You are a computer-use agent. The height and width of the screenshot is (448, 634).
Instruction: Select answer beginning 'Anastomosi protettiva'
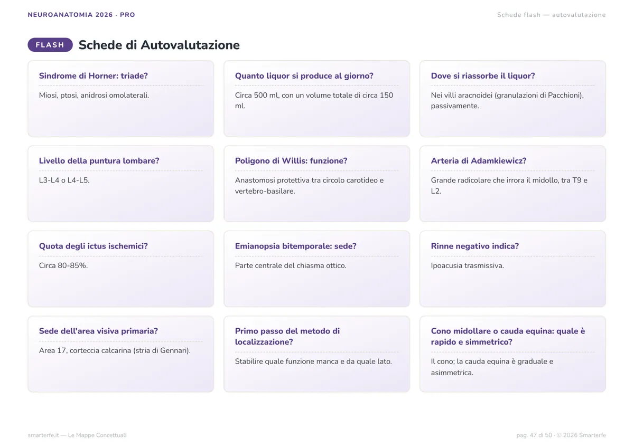coord(310,186)
